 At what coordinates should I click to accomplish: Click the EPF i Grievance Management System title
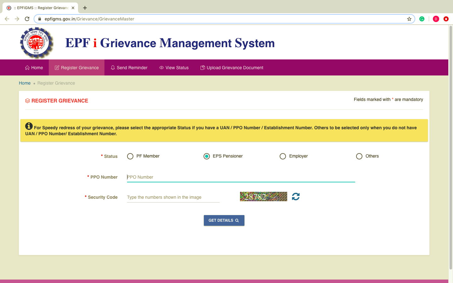[x=170, y=43]
